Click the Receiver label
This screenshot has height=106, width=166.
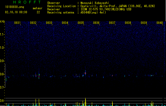(54, 9)
